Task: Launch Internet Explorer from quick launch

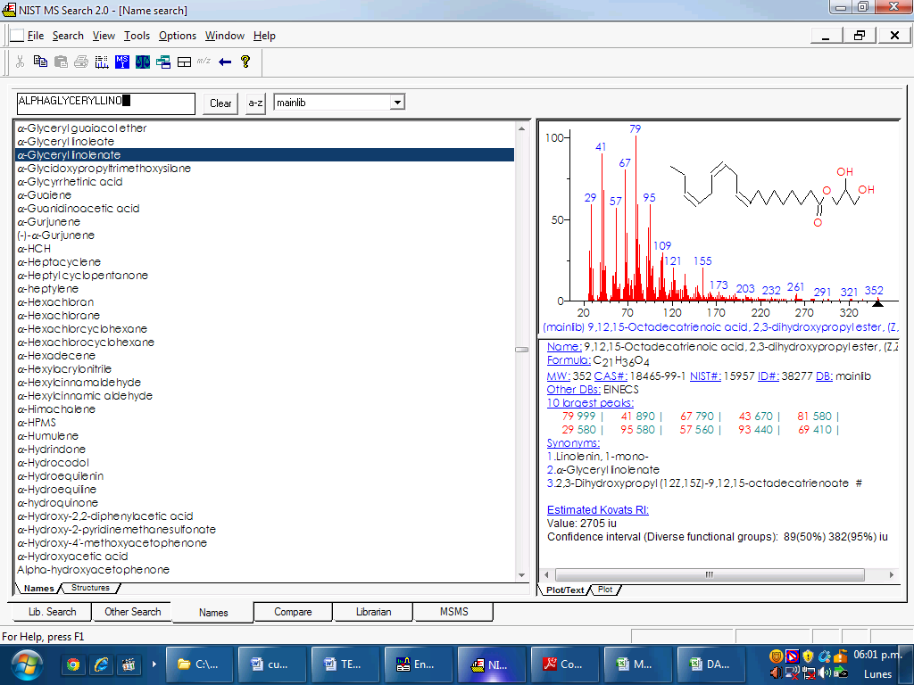Action: [101, 664]
